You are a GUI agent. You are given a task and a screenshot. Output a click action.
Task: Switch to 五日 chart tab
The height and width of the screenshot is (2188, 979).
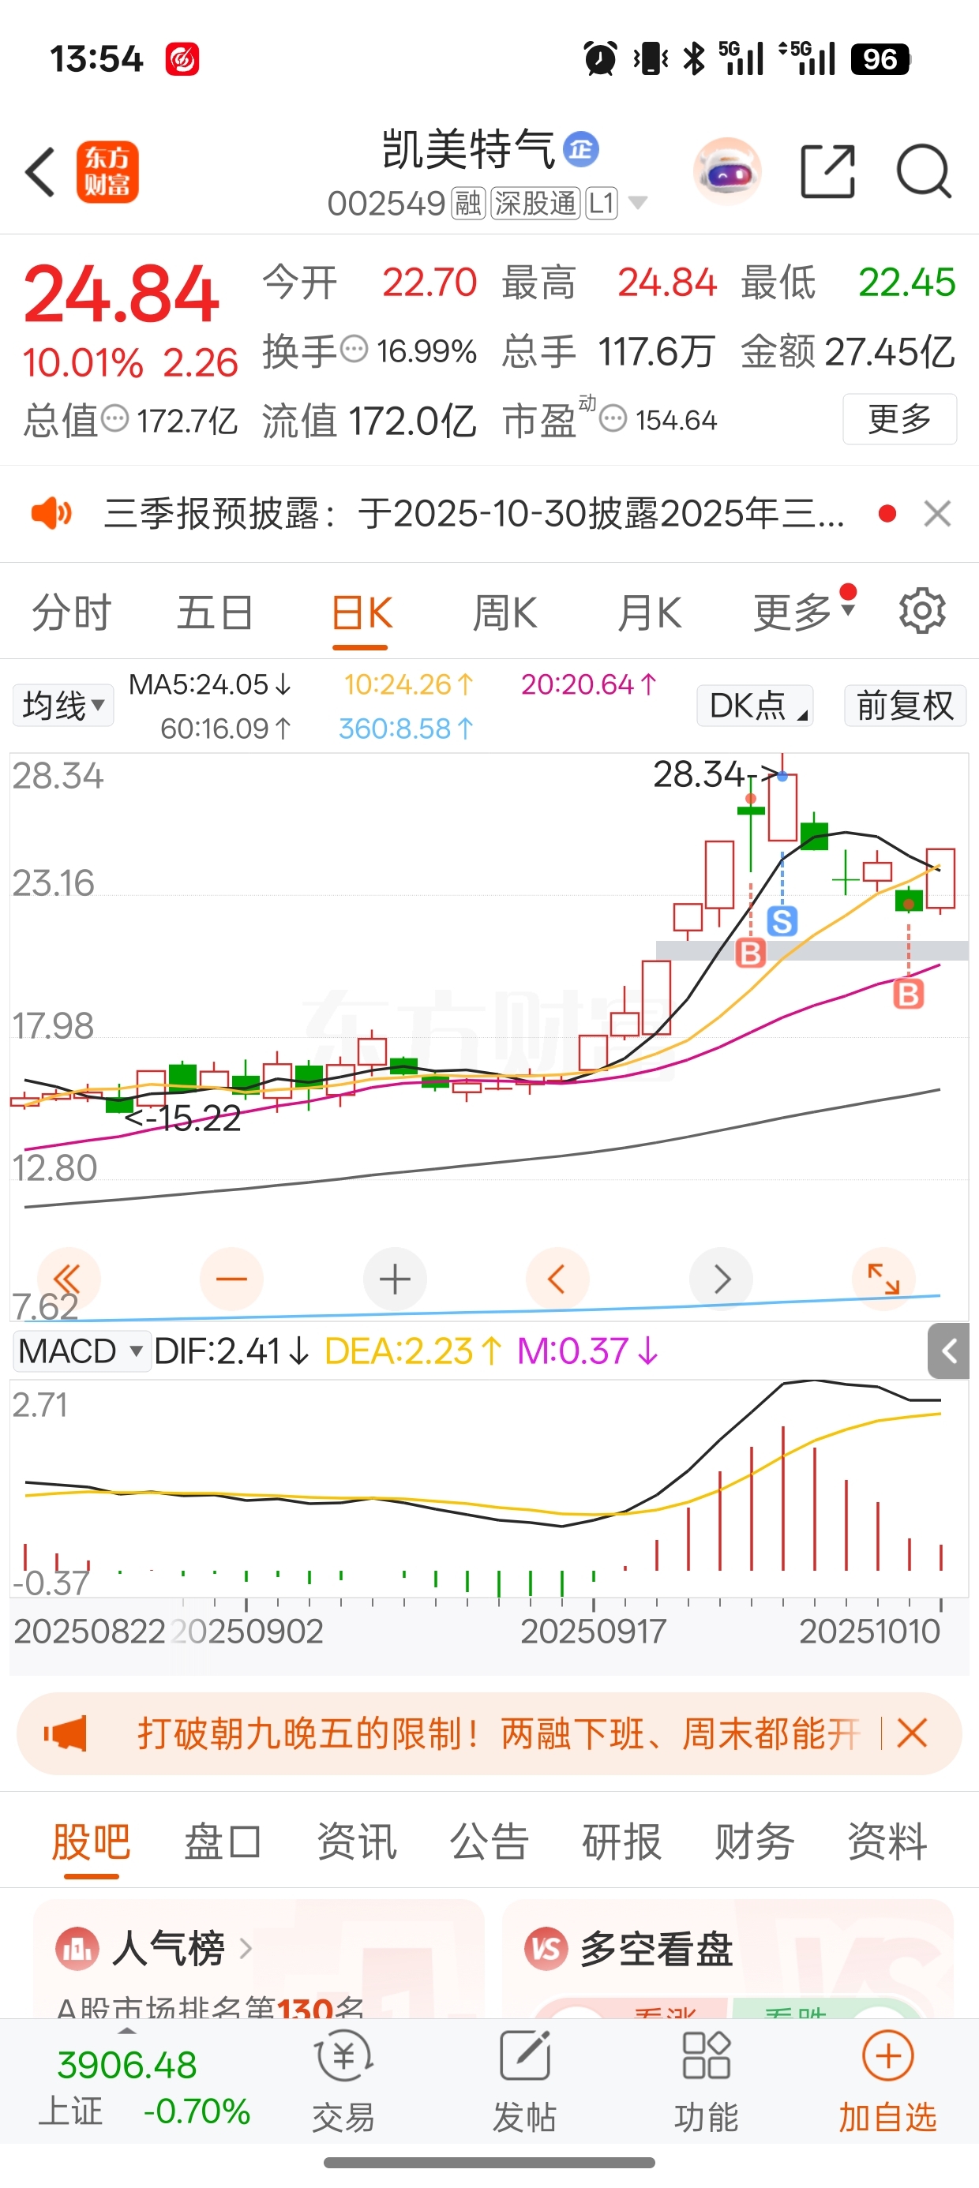[x=215, y=613]
